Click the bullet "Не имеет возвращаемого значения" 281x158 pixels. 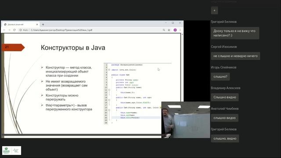(66, 86)
